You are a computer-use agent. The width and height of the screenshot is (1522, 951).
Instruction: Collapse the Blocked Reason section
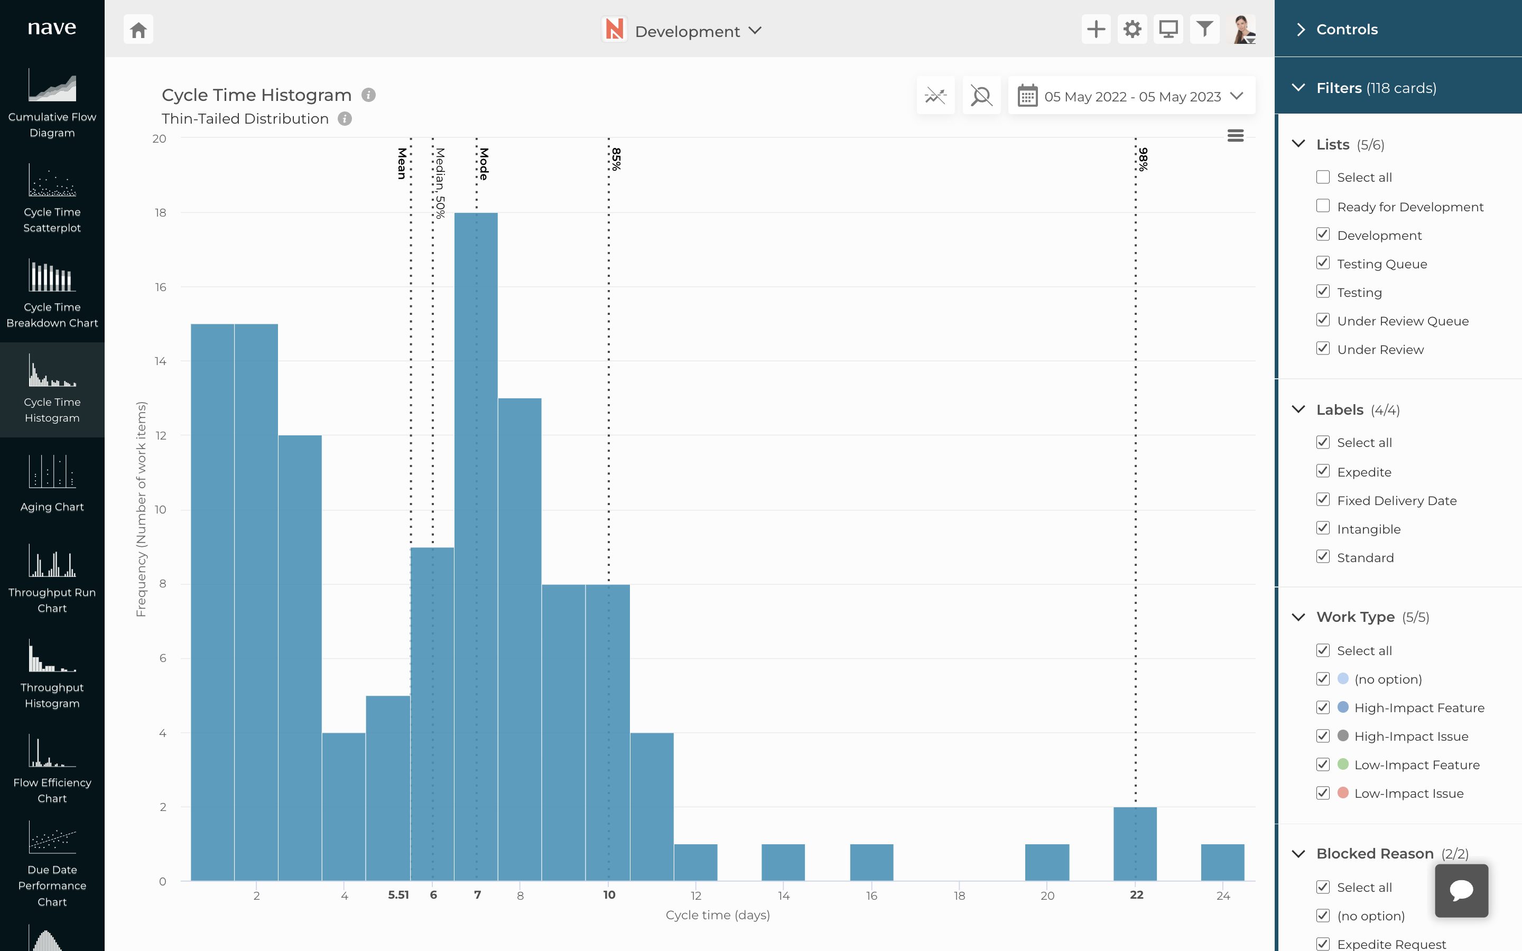click(1300, 853)
